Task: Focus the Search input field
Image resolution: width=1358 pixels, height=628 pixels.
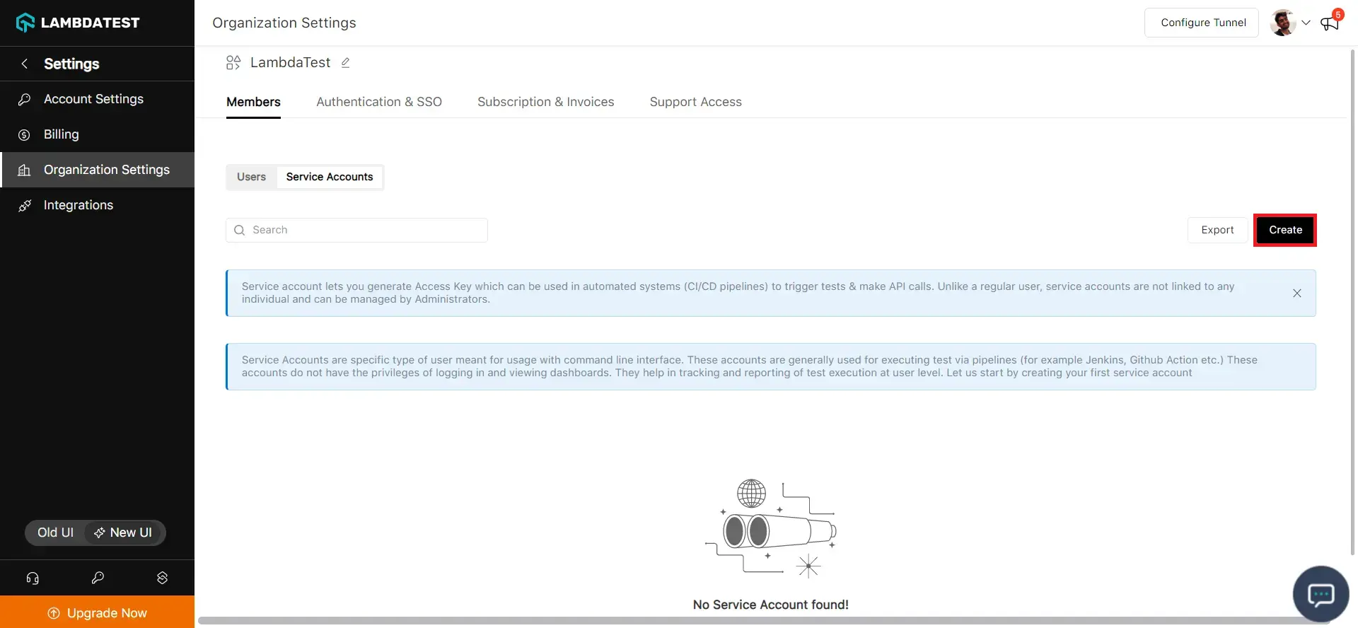Action: click(364, 230)
